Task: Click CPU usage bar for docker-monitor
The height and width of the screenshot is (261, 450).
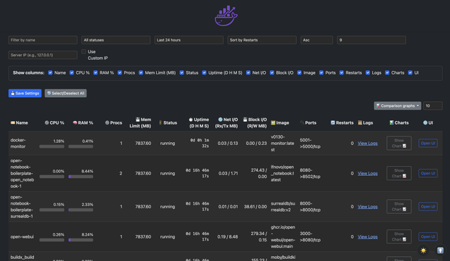Action: (51, 146)
